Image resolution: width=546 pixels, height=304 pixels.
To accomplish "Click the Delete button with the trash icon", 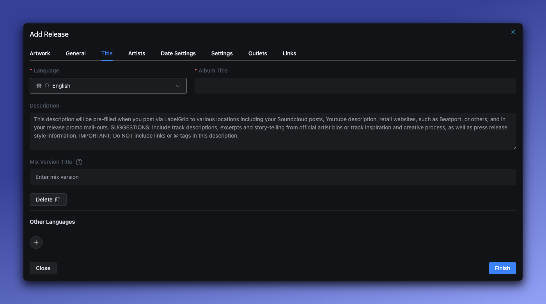I will tap(48, 200).
